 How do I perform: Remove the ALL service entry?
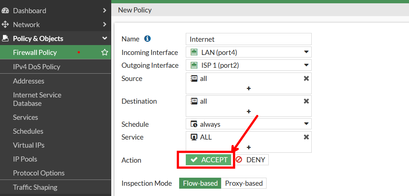pos(306,137)
